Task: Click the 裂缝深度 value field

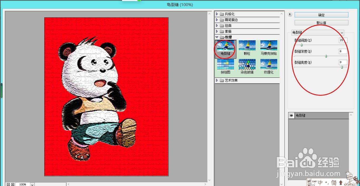Action: 343,51
